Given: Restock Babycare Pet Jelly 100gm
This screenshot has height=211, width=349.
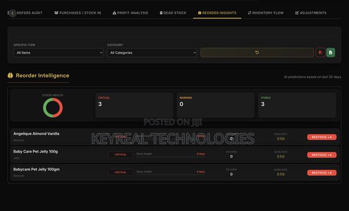Looking at the screenshot, I should click(322, 173).
